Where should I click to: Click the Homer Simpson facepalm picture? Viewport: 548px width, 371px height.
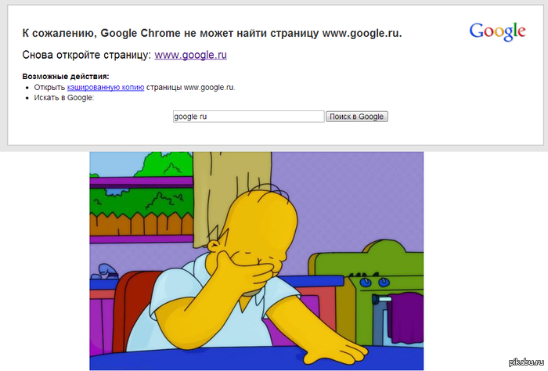click(257, 261)
